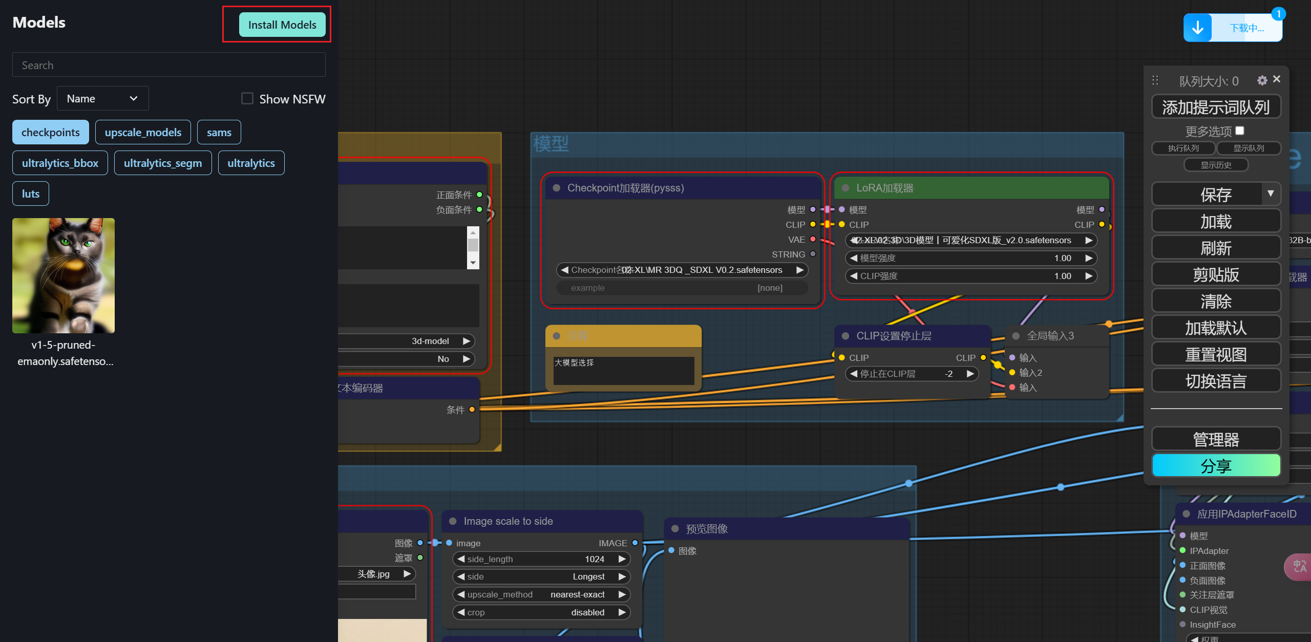This screenshot has width=1311, height=642.
Task: Collapse the CLIP设置停止层 node dot
Action: click(x=845, y=336)
